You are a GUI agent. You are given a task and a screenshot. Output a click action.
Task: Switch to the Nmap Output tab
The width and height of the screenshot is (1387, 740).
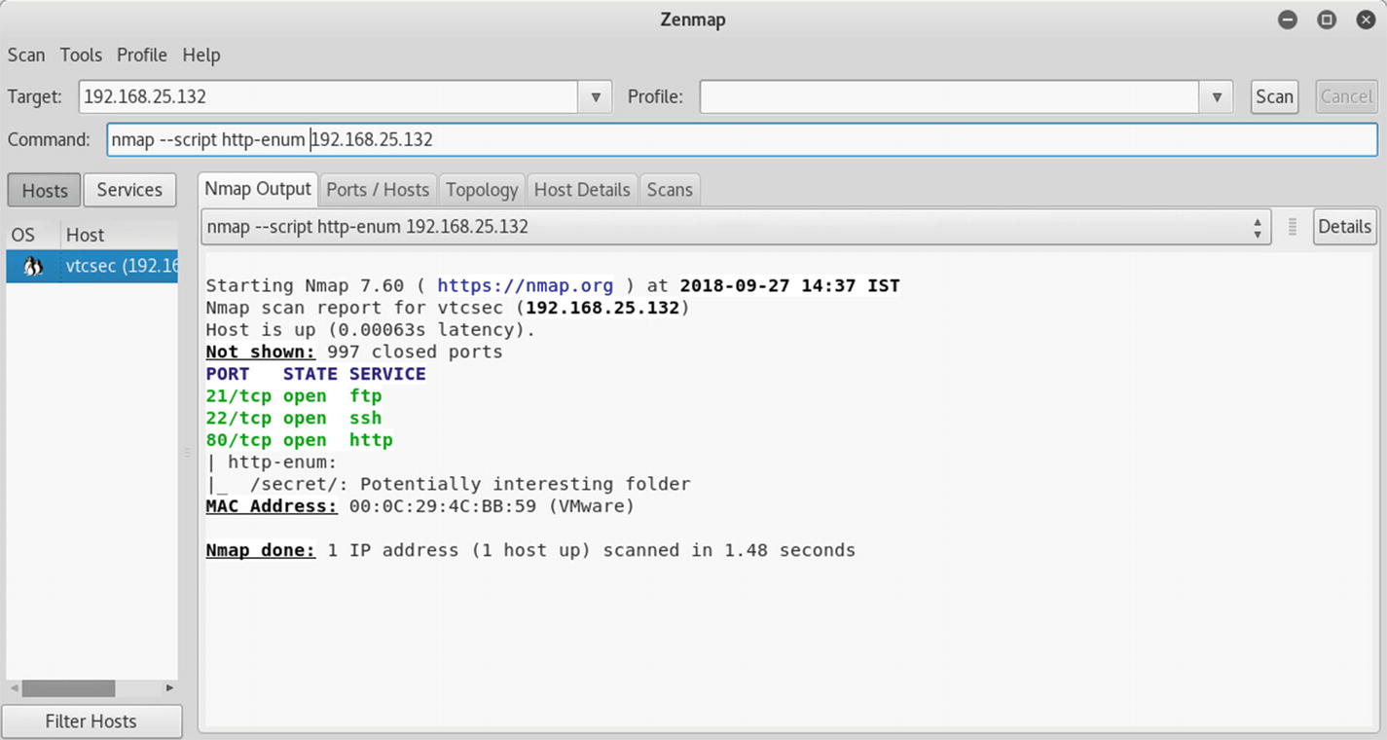click(x=258, y=189)
